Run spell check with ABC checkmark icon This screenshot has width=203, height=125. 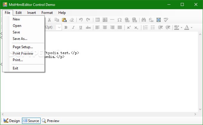click(x=166, y=20)
